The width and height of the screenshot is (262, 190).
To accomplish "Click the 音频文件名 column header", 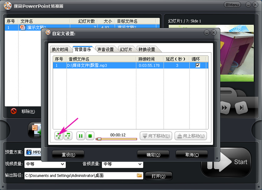I will [101, 59].
